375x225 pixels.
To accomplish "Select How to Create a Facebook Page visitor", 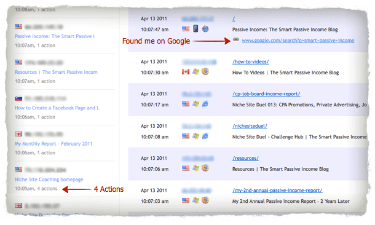I will pos(57,108).
